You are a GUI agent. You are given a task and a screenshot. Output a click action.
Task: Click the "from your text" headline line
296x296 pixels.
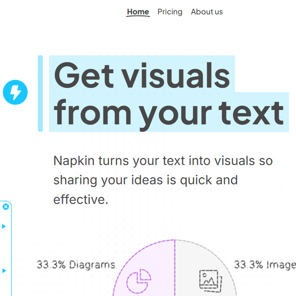point(169,112)
